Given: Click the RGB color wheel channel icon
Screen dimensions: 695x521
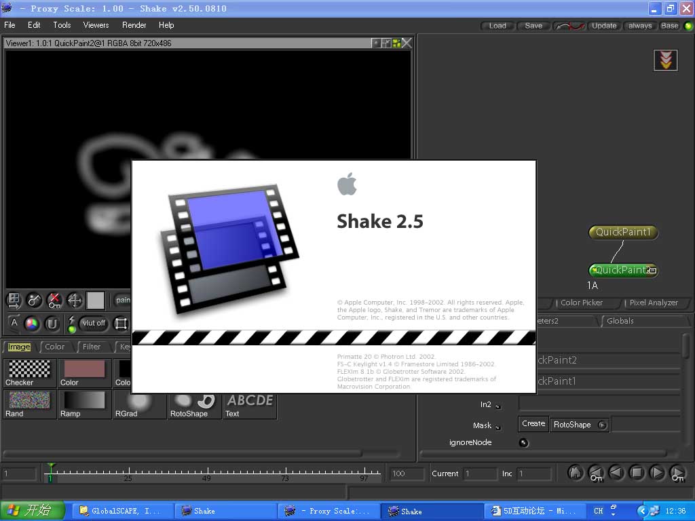Looking at the screenshot, I should click(31, 324).
